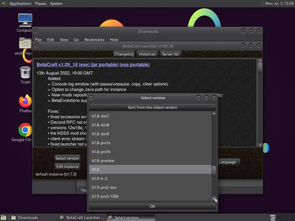The width and height of the screenshot is (295, 221).
Task: Open File menu in Downloads window
Action: point(38,40)
